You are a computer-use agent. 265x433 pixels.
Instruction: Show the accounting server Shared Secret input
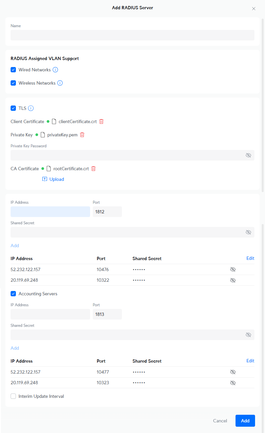(248, 335)
